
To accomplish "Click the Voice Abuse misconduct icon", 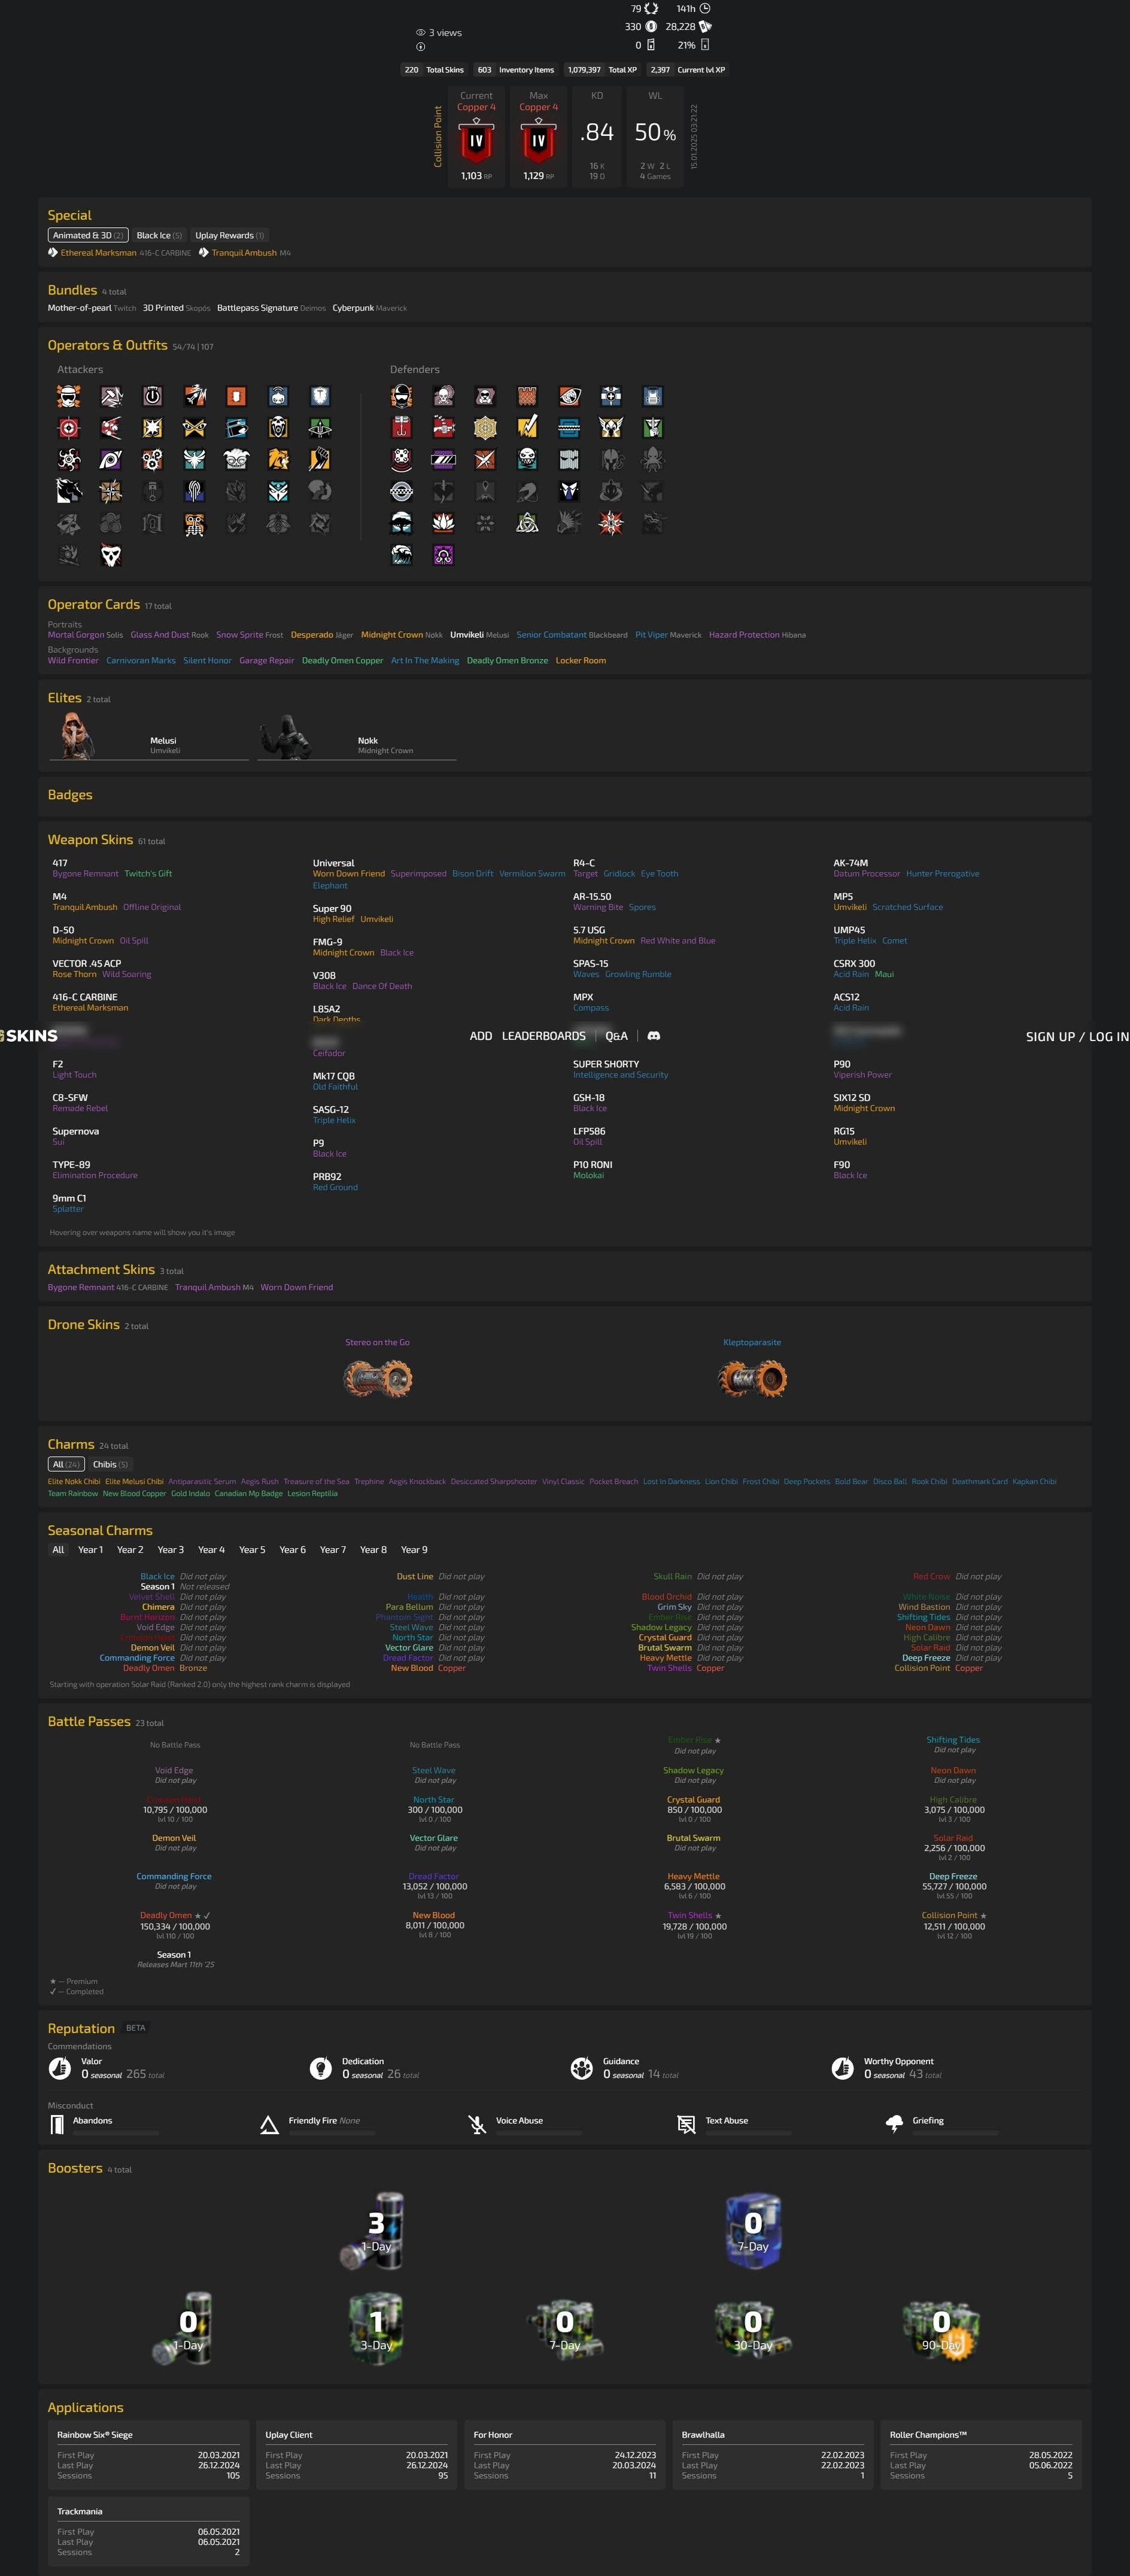I will pyautogui.click(x=477, y=2125).
